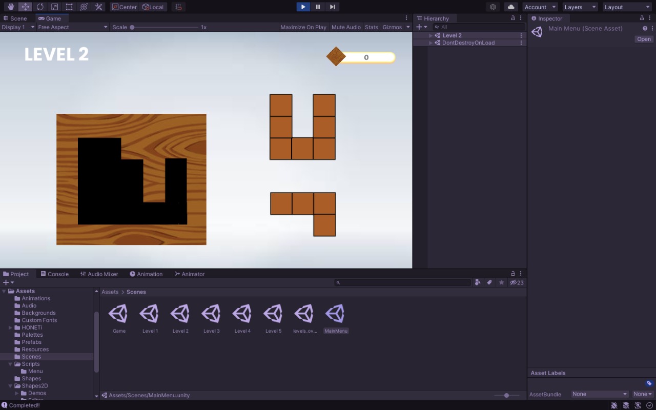
Task: Click the search-by-type icon in the Project panel
Action: point(478,282)
